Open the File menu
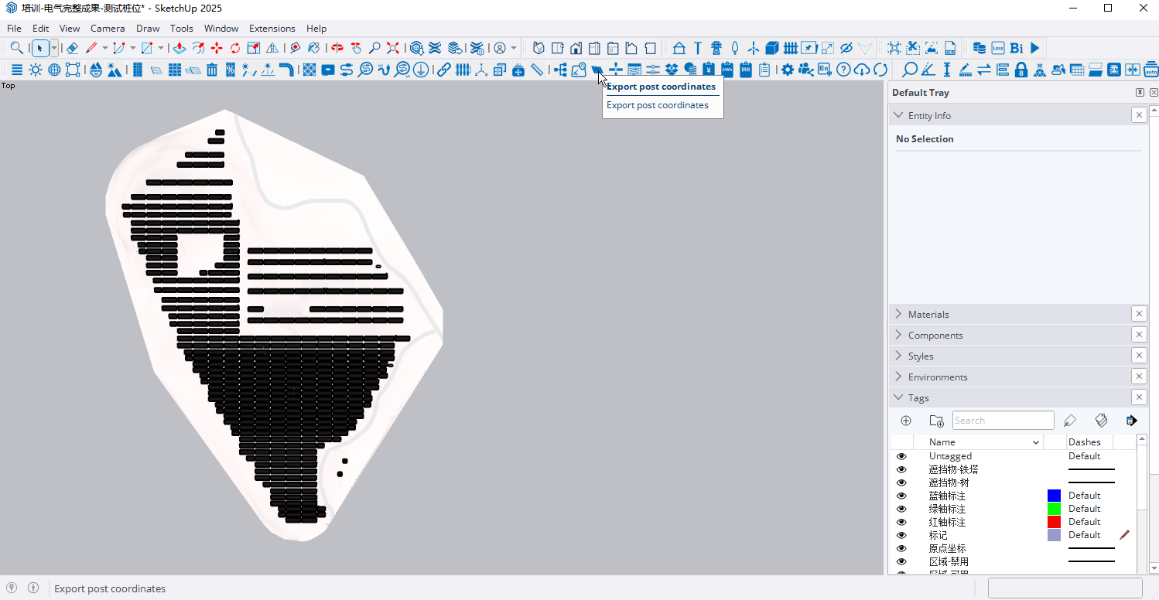Image resolution: width=1159 pixels, height=600 pixels. coord(14,28)
